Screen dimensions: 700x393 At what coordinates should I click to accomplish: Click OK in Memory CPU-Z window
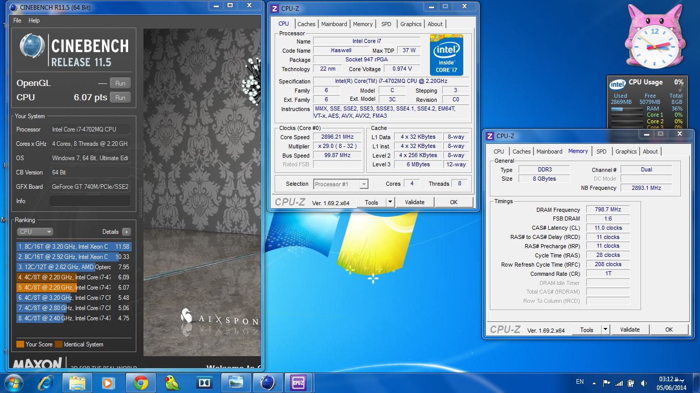[669, 330]
